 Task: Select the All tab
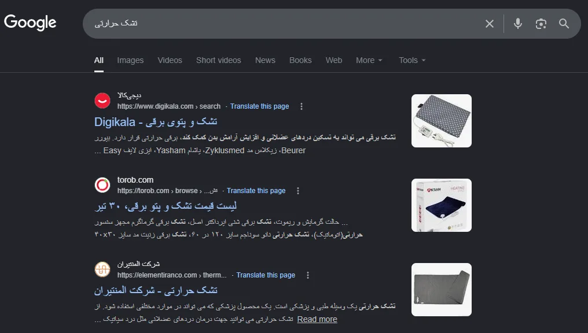click(98, 60)
